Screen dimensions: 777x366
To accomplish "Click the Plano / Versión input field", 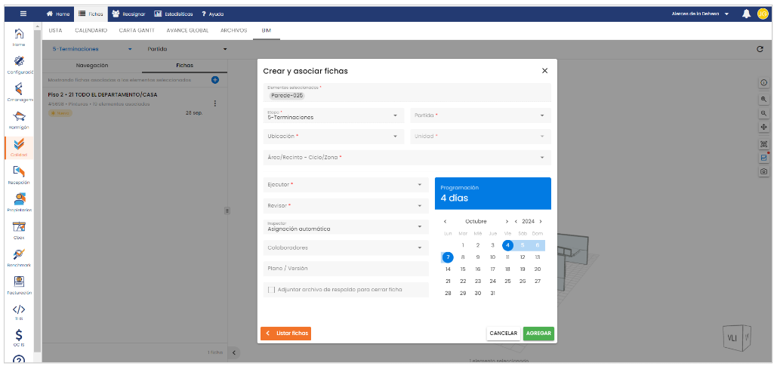I will [344, 269].
